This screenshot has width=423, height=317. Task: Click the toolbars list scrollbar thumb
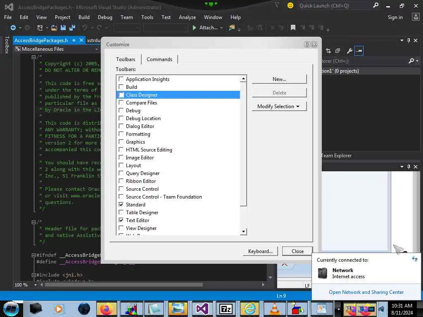coord(243,144)
